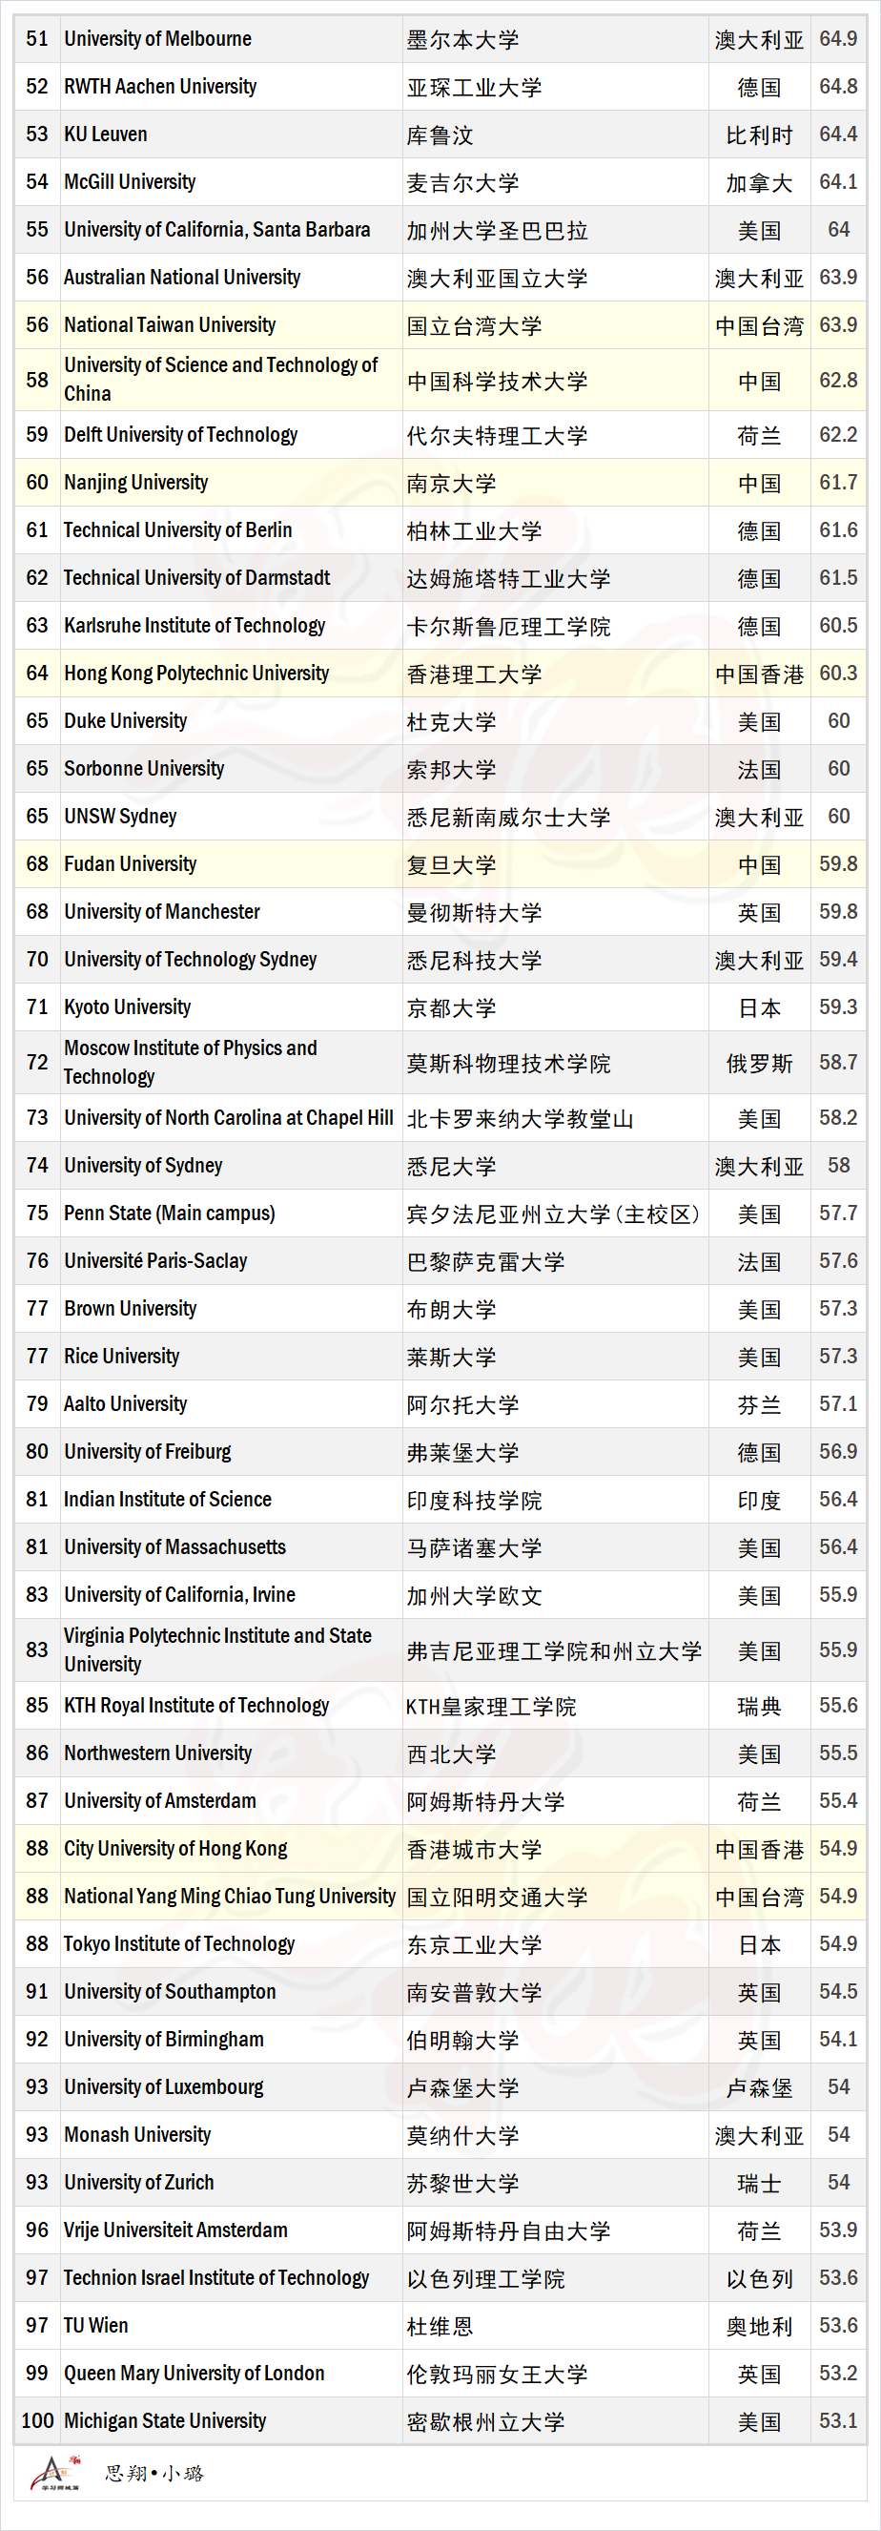This screenshot has height=2531, width=881.
Task: Select Aalto University
Action: [x=126, y=1404]
